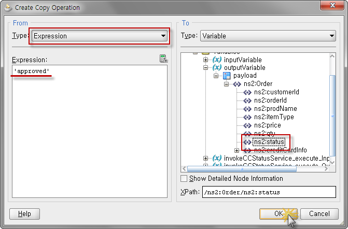This screenshot has height=229, width=348.
Task: Select the ns2:qty tree item
Action: point(265,133)
